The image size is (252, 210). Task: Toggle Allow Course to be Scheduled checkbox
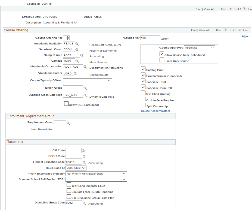tap(162, 54)
